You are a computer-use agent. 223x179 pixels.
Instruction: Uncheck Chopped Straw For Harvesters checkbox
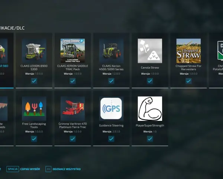pyautogui.click(x=188, y=81)
